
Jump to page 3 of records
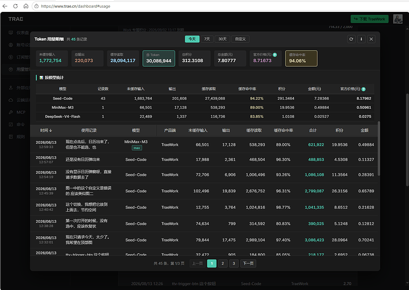coord(234,263)
